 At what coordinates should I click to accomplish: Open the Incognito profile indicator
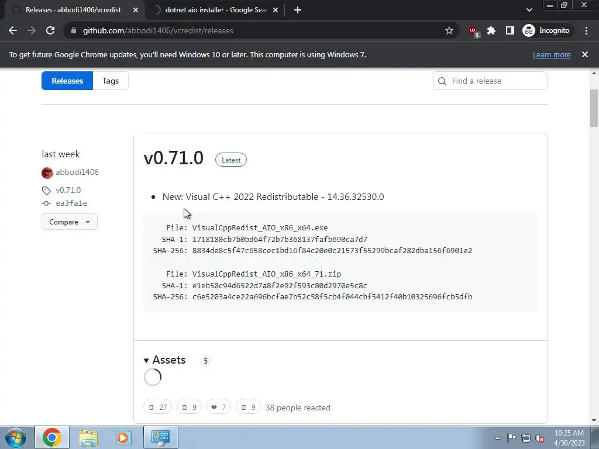pos(546,30)
